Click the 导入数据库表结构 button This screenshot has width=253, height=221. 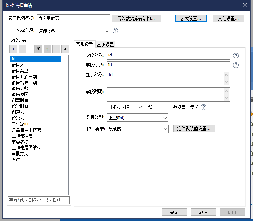click(x=136, y=18)
